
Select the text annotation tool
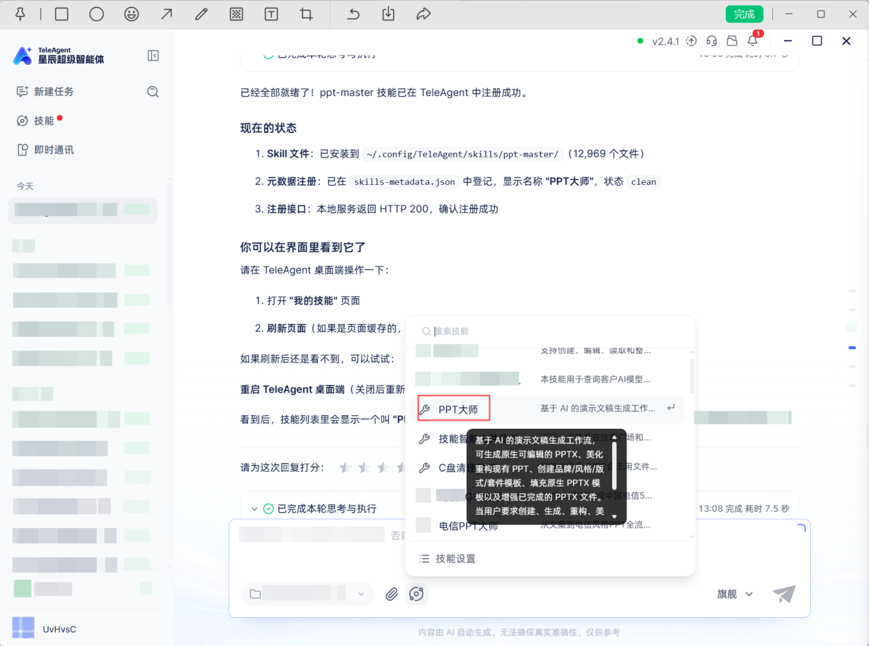pos(271,14)
